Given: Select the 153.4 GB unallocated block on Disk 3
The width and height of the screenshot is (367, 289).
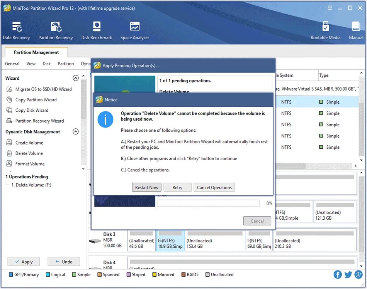Looking at the screenshot, I should coord(215,240).
